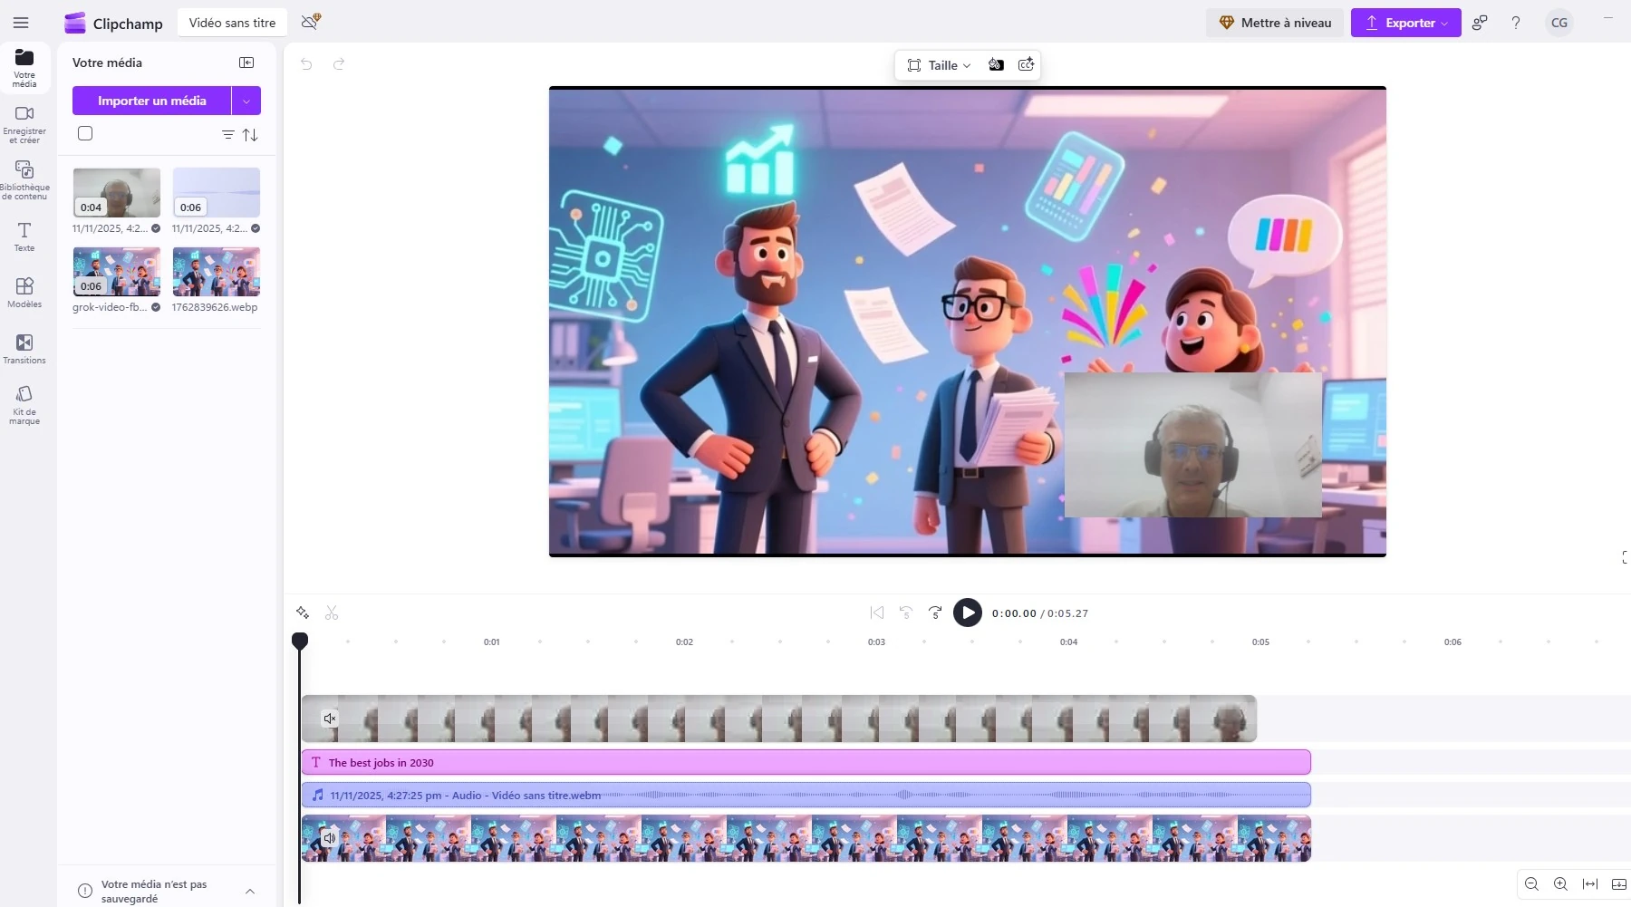The height and width of the screenshot is (907, 1631).
Task: Mute the bottom video track
Action: (330, 838)
